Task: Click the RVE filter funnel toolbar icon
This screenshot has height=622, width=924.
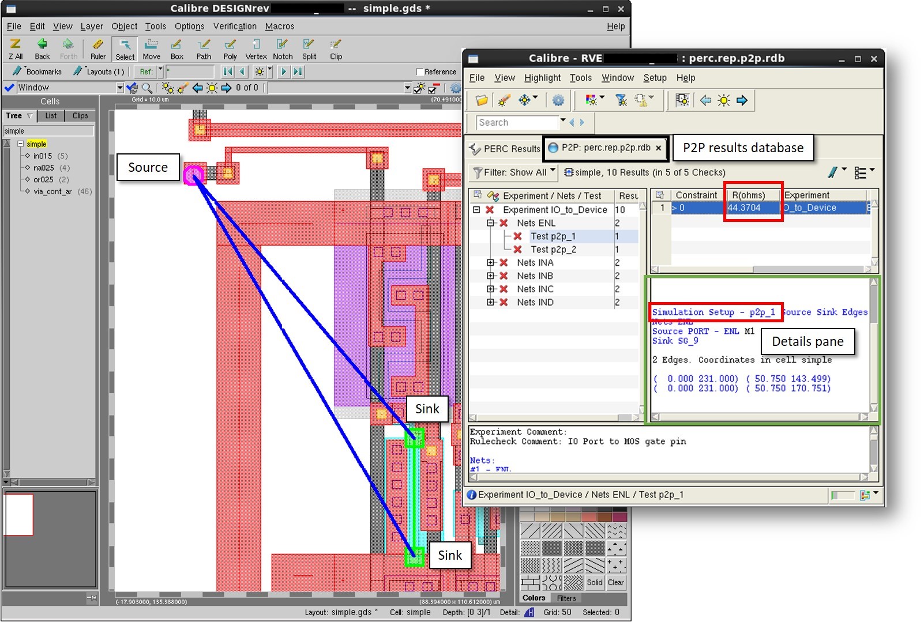Action: 621,100
